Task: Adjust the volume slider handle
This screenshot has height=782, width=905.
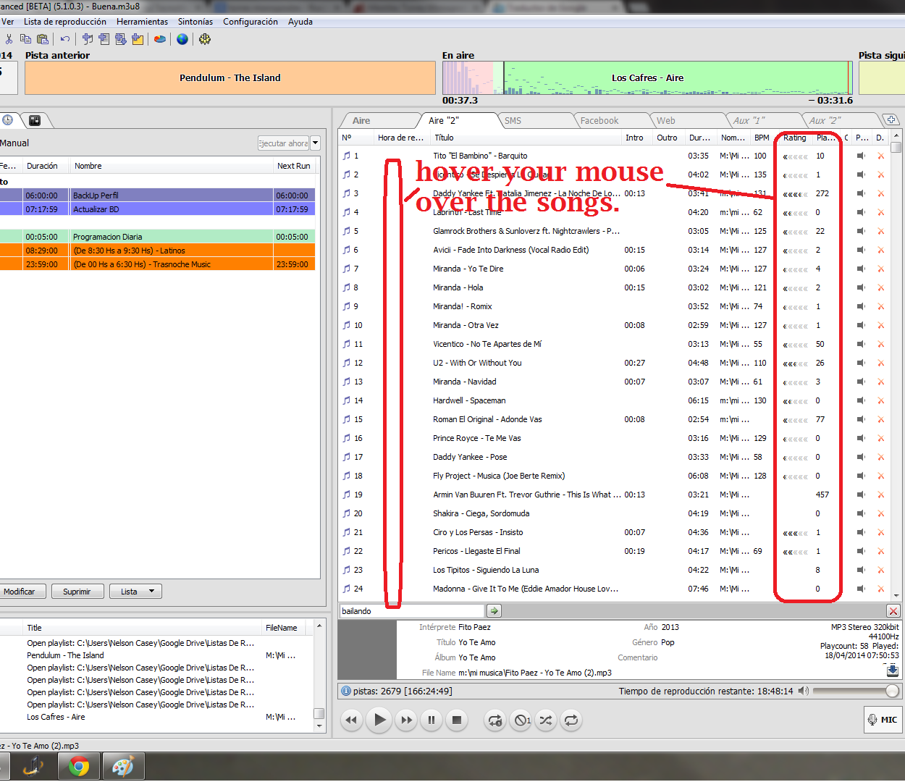Action: coord(892,691)
